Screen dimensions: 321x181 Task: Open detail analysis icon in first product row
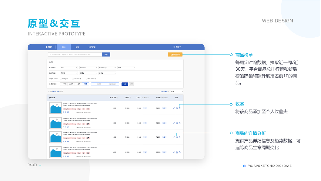(177, 108)
